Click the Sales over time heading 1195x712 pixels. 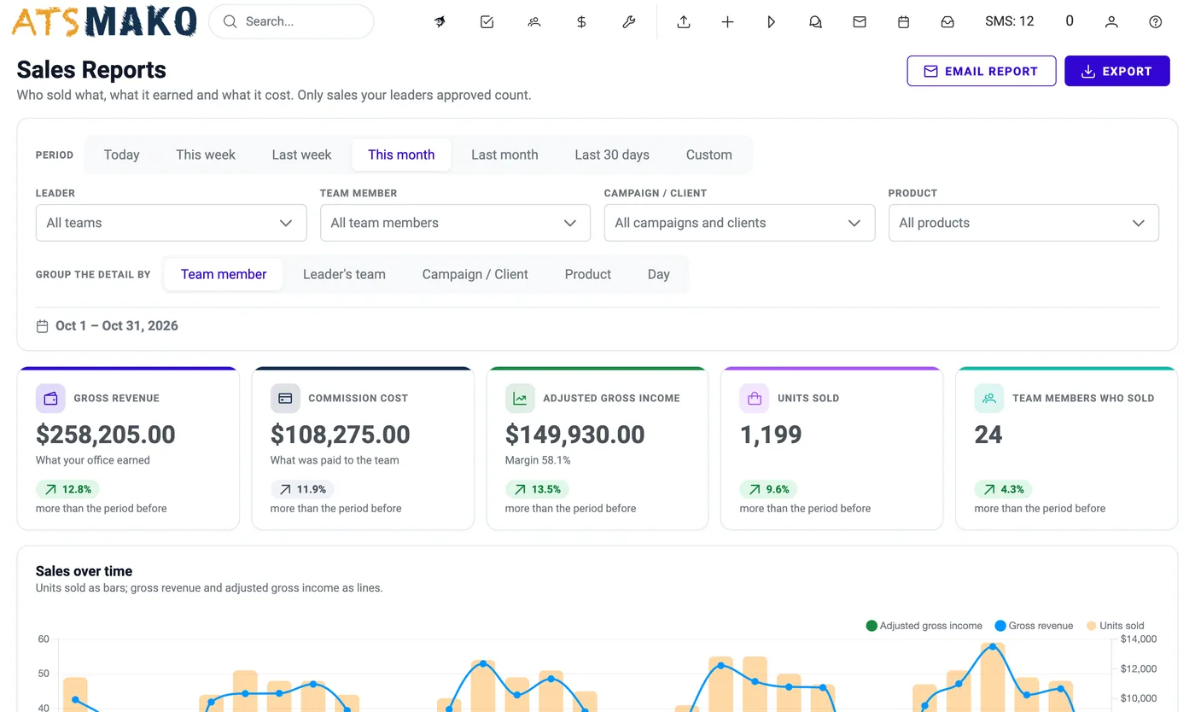click(x=84, y=571)
